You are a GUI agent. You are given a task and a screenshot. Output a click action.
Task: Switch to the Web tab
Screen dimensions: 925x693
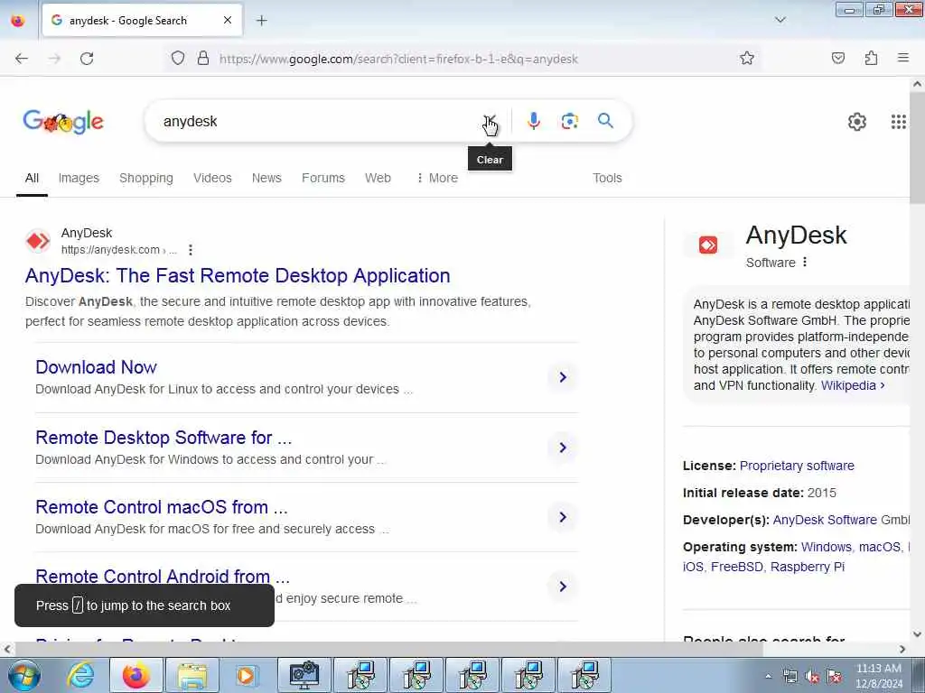(378, 178)
